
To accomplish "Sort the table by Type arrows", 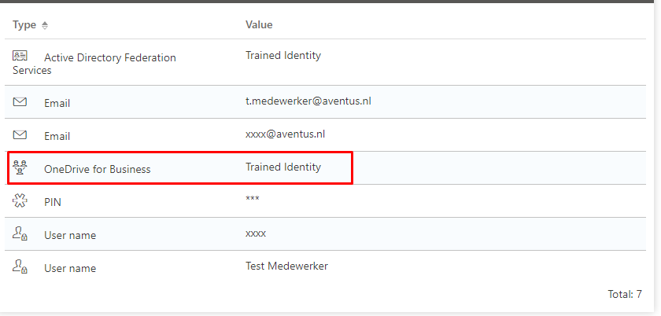I will (x=45, y=25).
